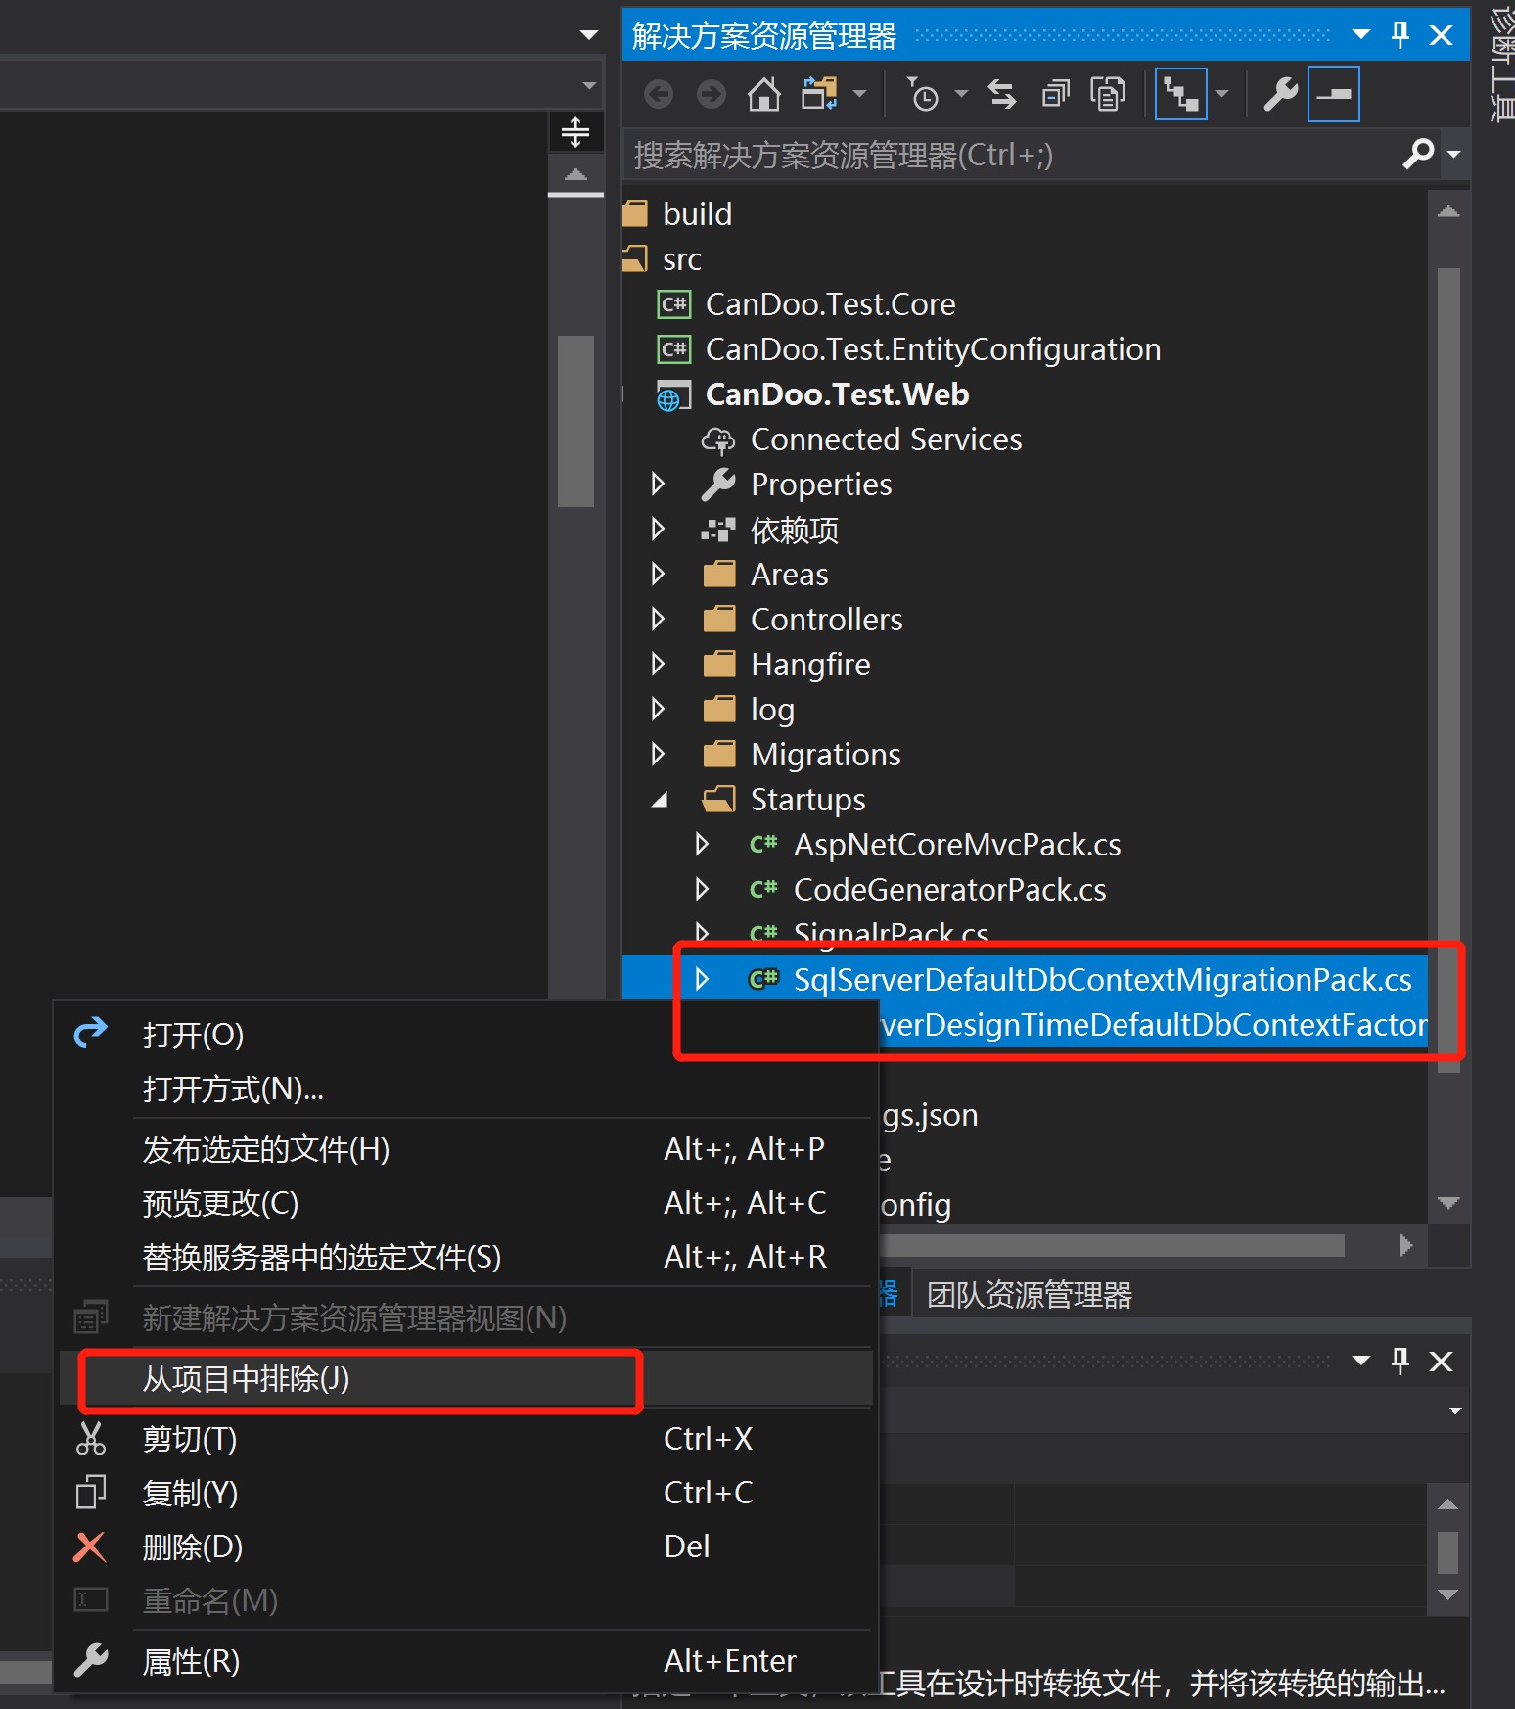Open Solution Explorer window options dropdown
This screenshot has height=1709, width=1515.
click(1360, 35)
